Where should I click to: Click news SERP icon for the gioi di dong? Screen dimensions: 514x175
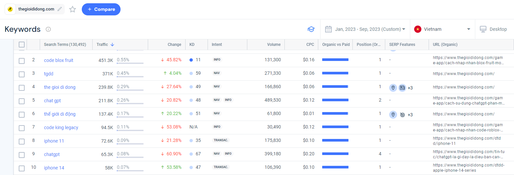(x=402, y=87)
